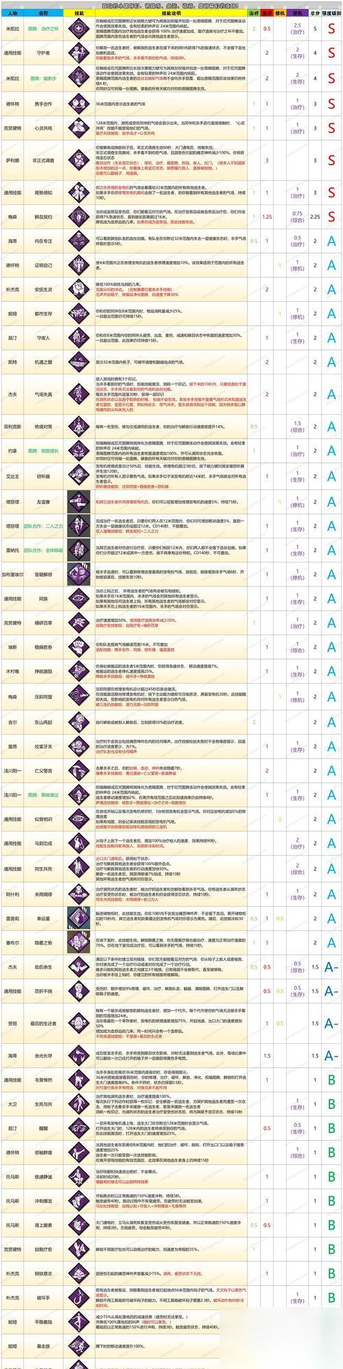Screen dimensions: 343x1369
Task: Click the character name 艾达王
Action: pos(13,477)
